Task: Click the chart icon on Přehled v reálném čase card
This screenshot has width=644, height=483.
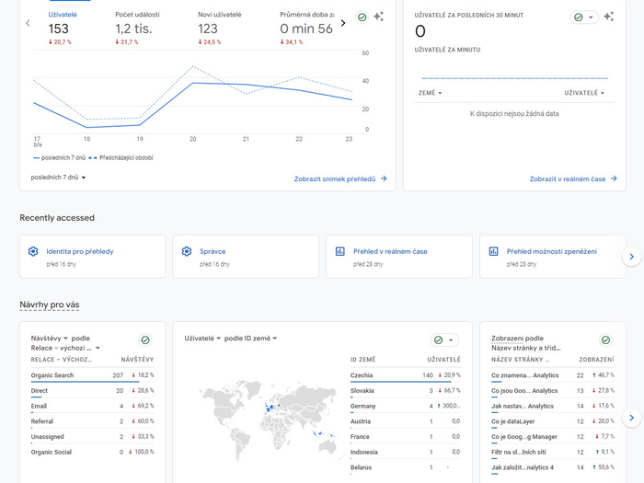Action: [339, 251]
